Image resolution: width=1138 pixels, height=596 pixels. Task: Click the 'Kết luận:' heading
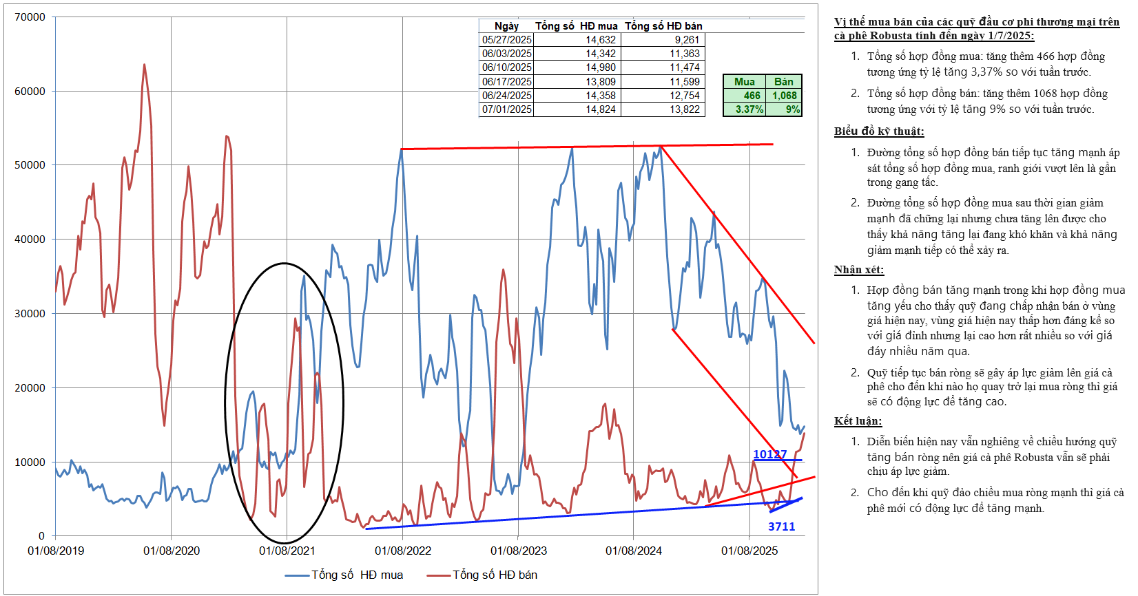[x=858, y=421]
